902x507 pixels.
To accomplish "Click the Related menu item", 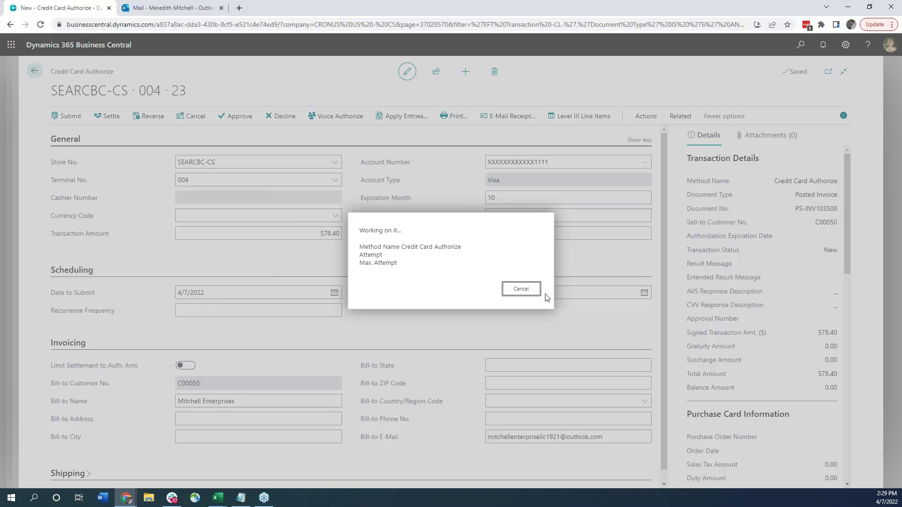I will click(680, 116).
